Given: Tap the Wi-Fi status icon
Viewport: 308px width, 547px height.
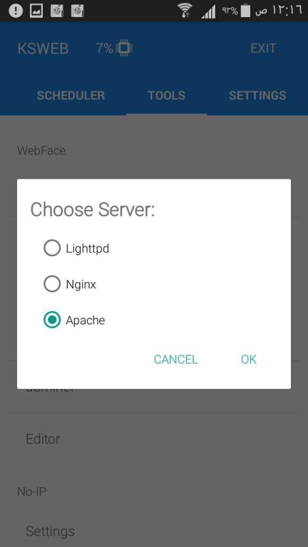Looking at the screenshot, I should (x=184, y=11).
